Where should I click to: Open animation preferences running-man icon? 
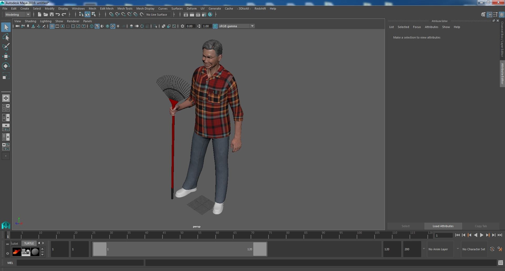coord(500,249)
